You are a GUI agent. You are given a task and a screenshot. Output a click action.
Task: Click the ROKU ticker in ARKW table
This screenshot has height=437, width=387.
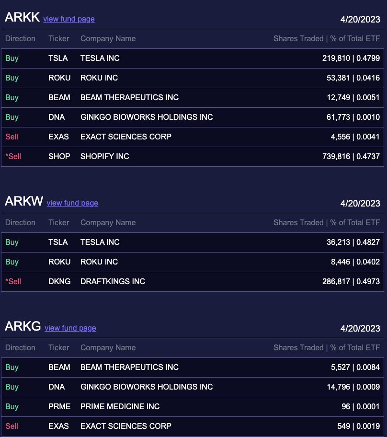tap(59, 262)
